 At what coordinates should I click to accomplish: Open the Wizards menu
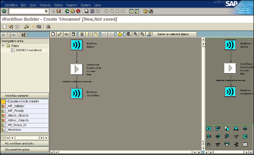coord(45,5)
